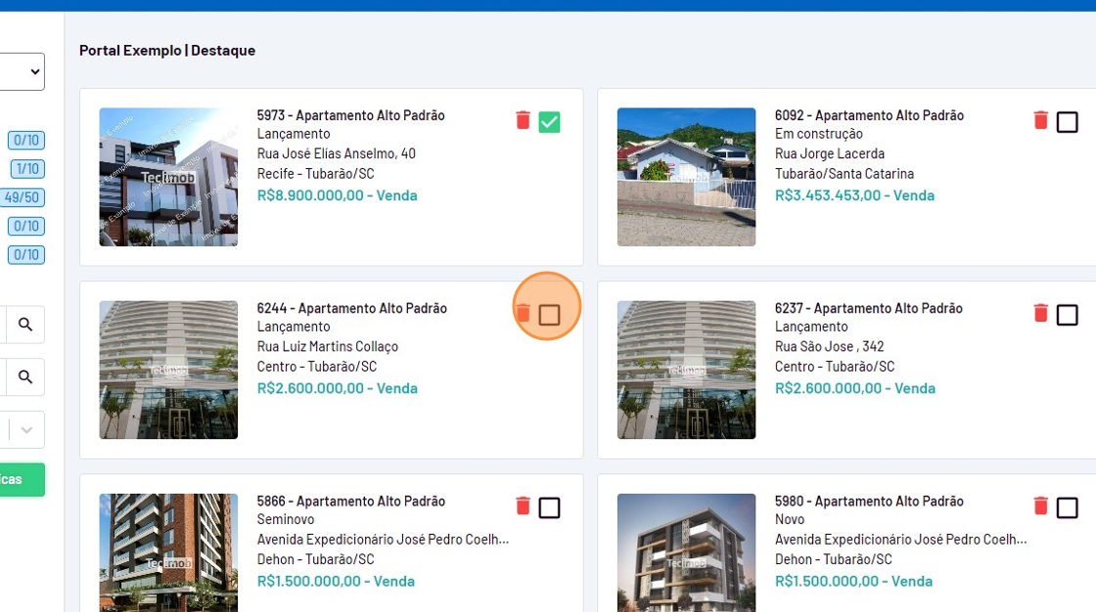Uncheck the green checkbox for property 5973
The height and width of the screenshot is (612, 1096).
click(x=549, y=122)
